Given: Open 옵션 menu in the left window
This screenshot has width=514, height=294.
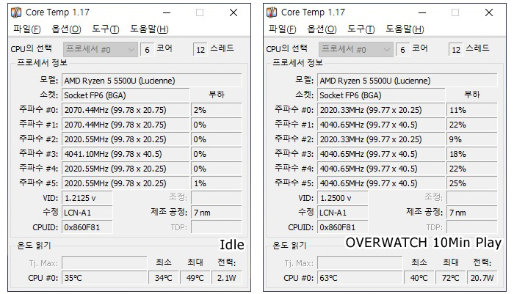Looking at the screenshot, I should (x=66, y=29).
